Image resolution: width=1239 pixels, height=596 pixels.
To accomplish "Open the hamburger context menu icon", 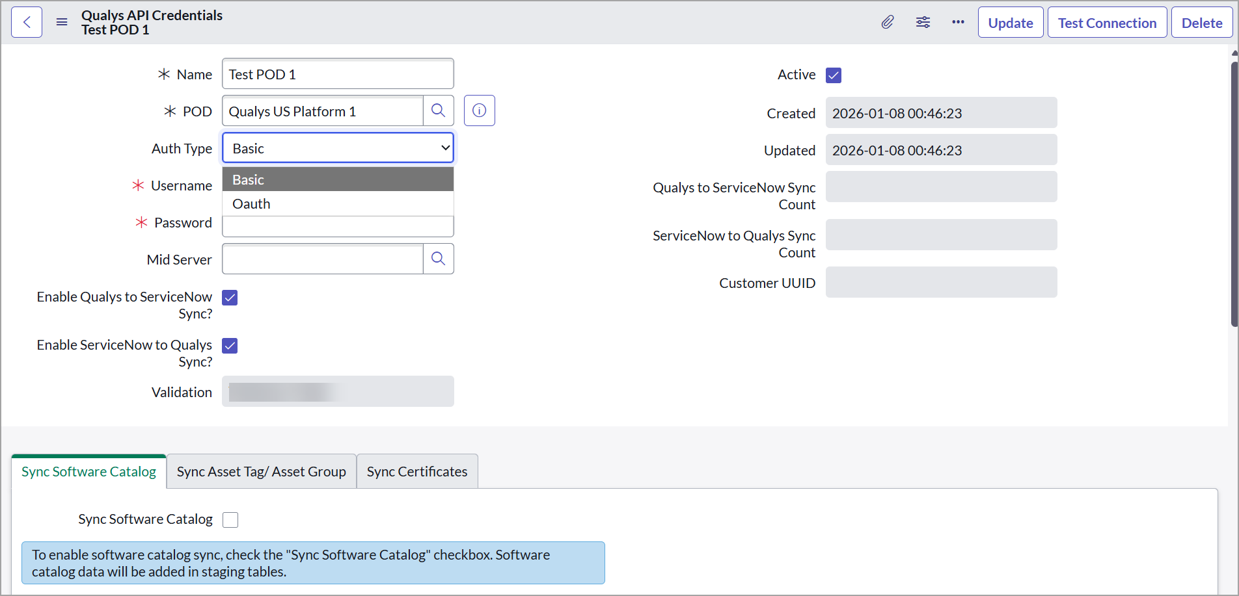I will click(x=62, y=22).
